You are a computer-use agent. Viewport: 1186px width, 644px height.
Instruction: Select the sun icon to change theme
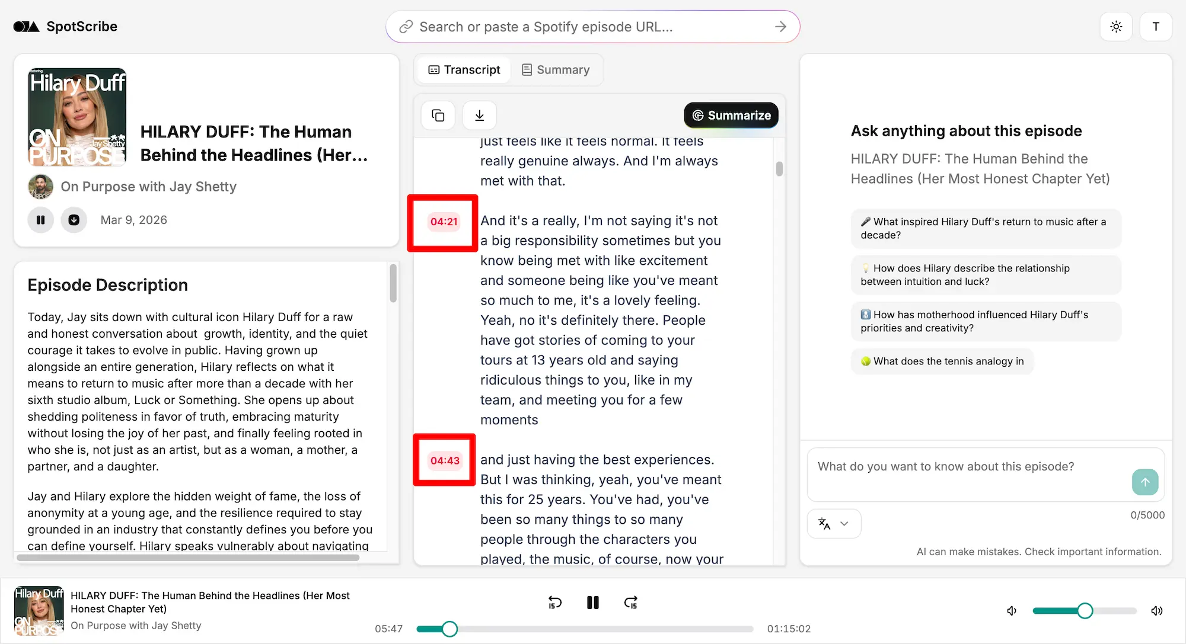pyautogui.click(x=1116, y=26)
